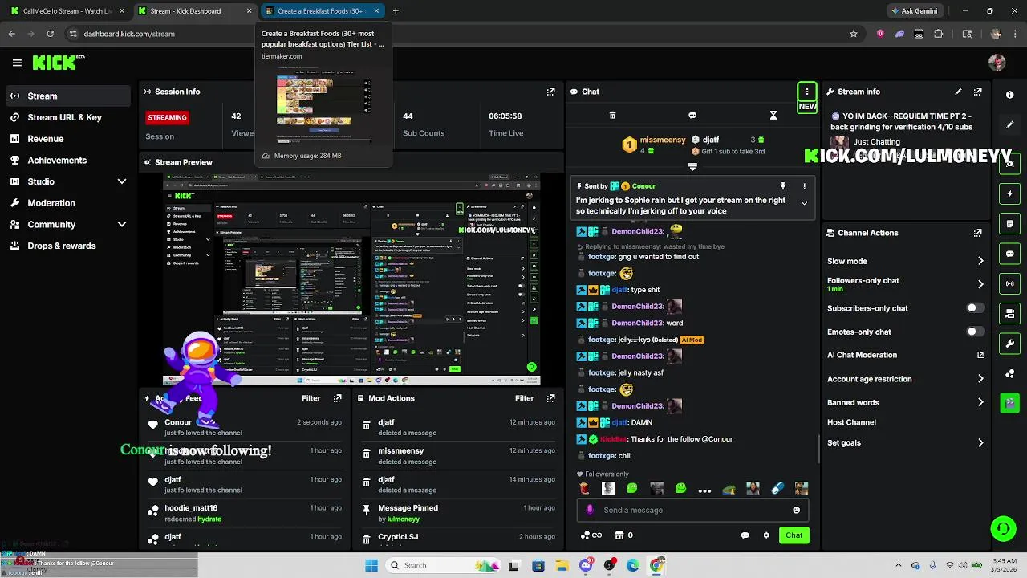Click the info icon in right sidebar

click(x=1009, y=95)
